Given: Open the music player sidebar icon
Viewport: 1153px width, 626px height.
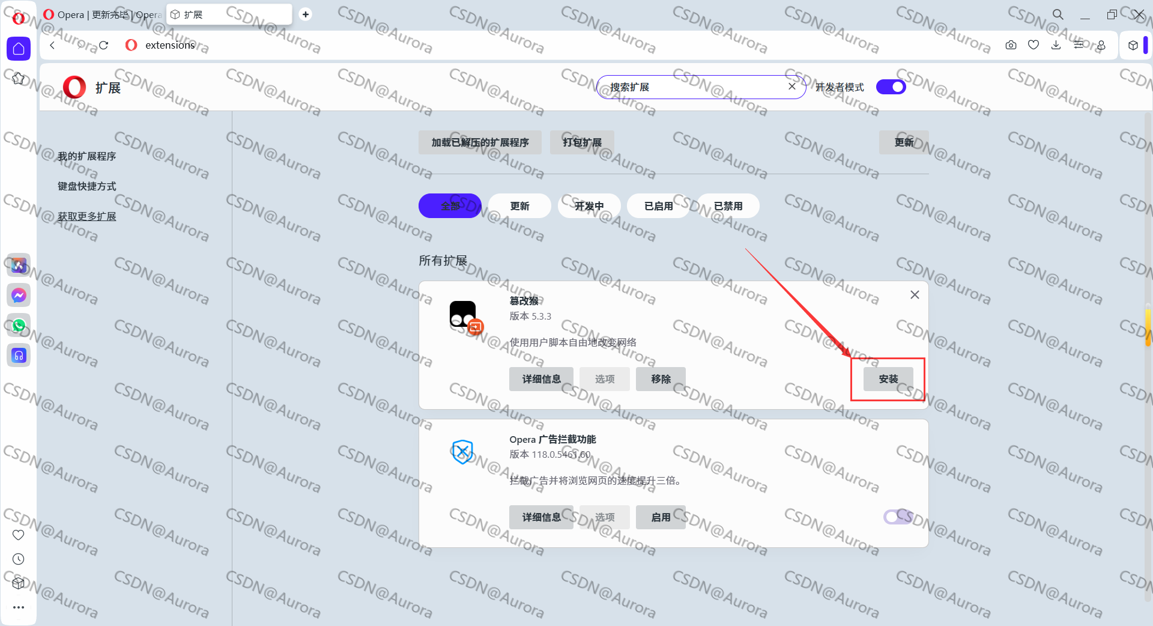Looking at the screenshot, I should [19, 355].
